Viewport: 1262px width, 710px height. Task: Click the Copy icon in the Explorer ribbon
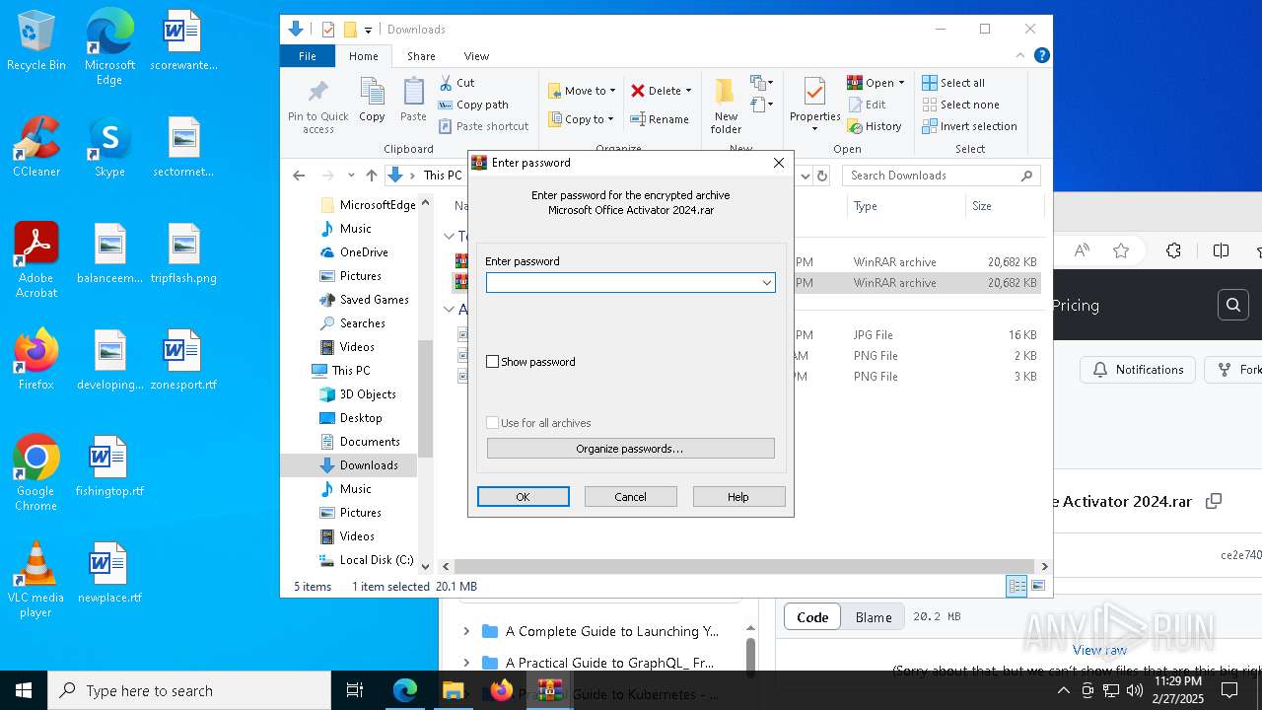pyautogui.click(x=372, y=93)
